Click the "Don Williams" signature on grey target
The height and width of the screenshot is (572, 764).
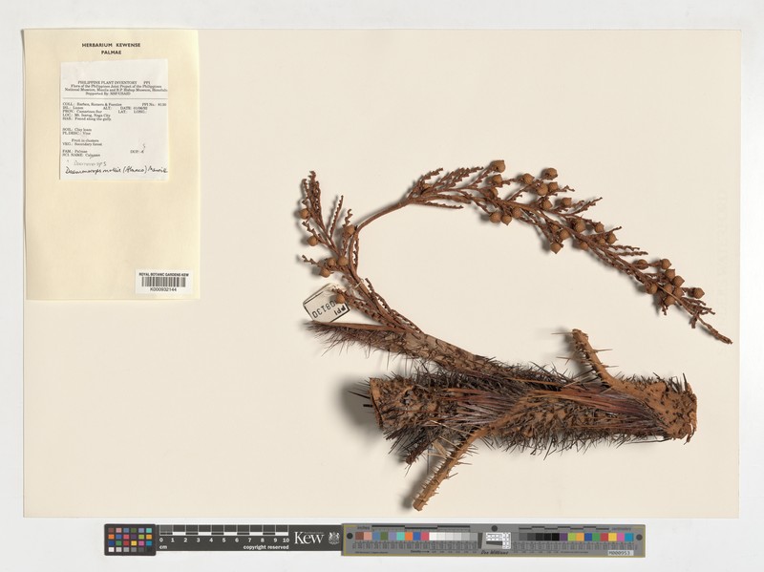[495, 553]
